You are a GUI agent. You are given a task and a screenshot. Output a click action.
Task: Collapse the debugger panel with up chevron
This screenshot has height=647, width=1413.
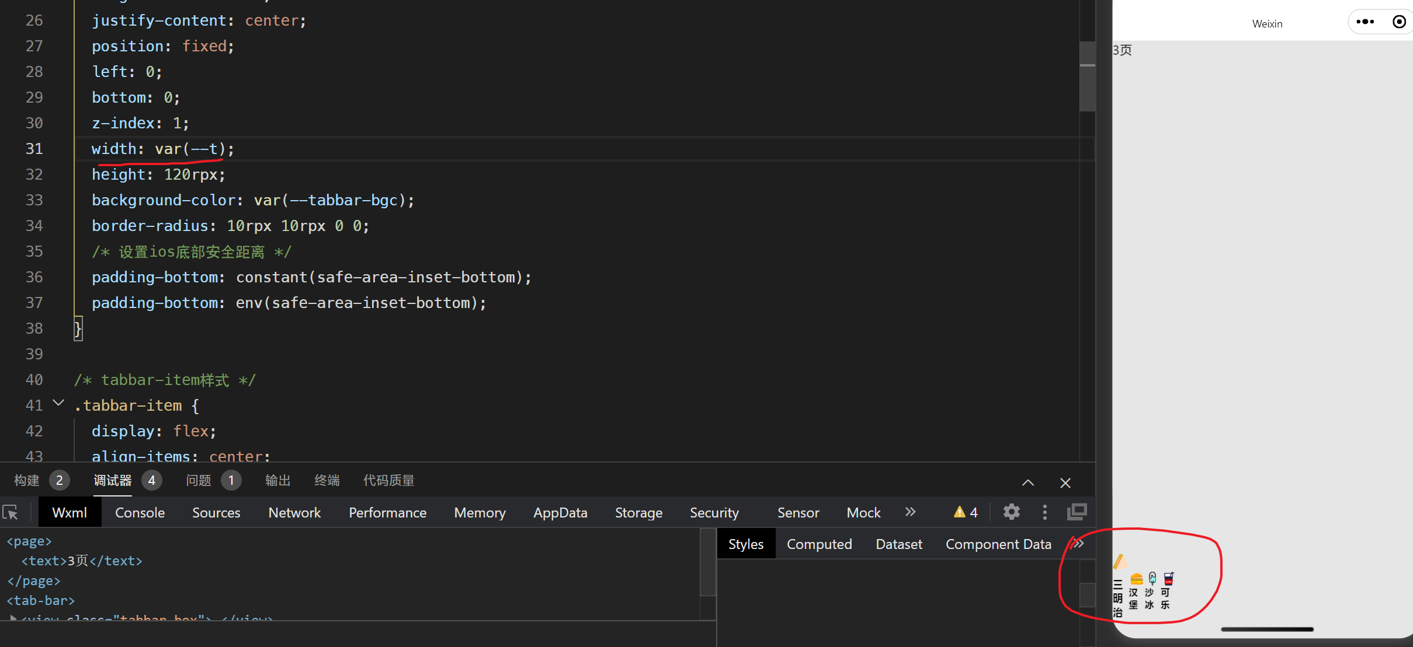click(x=1028, y=482)
